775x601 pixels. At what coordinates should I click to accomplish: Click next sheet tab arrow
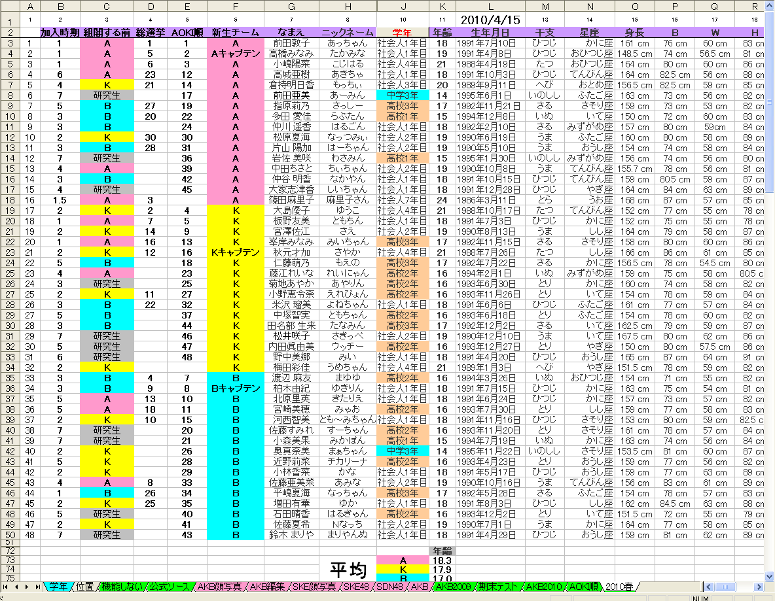tap(27, 587)
